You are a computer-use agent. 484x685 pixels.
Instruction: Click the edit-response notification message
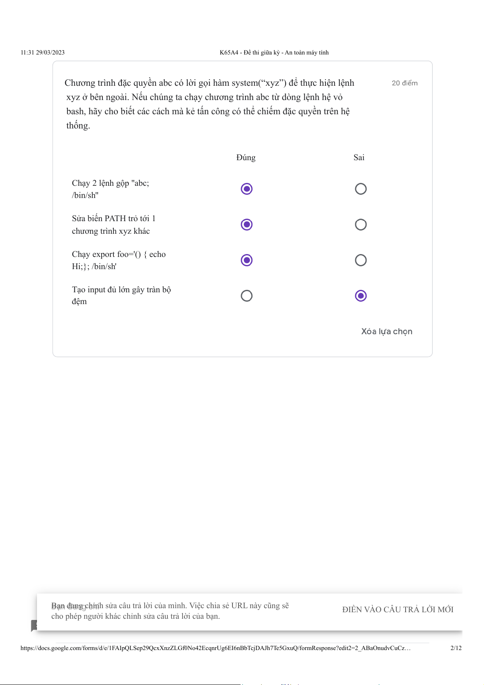coord(171,611)
